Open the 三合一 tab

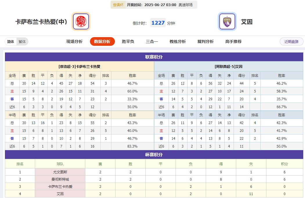click(152, 41)
